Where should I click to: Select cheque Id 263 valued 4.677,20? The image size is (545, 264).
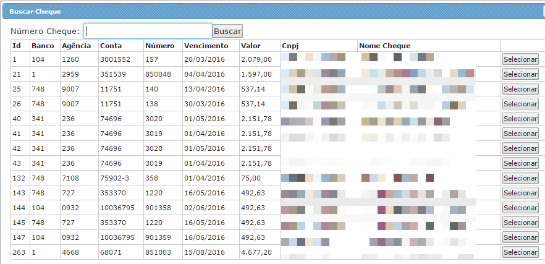520,252
